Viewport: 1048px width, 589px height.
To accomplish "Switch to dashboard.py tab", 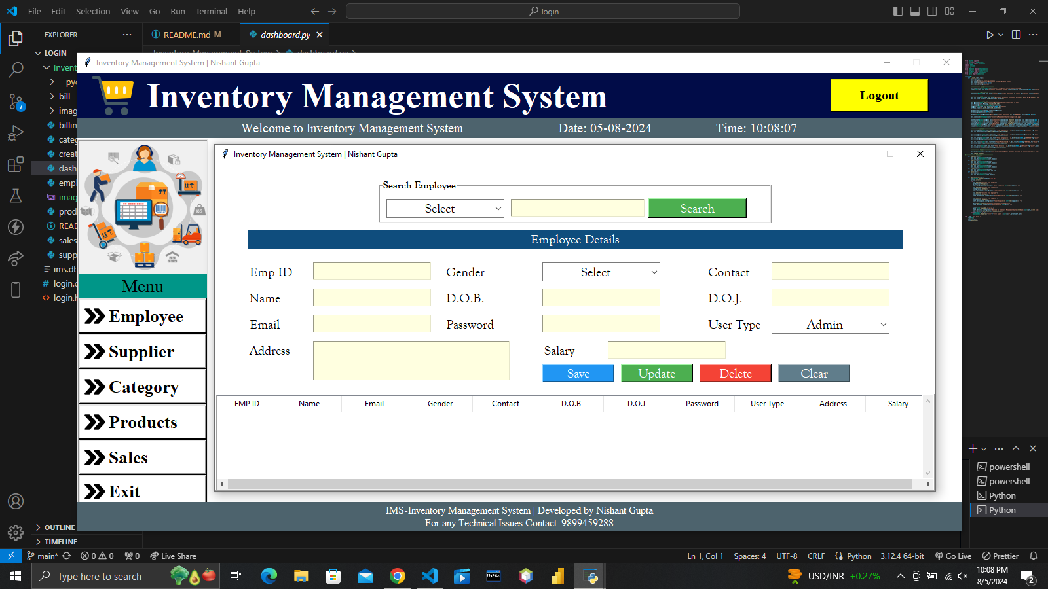I will (286, 35).
